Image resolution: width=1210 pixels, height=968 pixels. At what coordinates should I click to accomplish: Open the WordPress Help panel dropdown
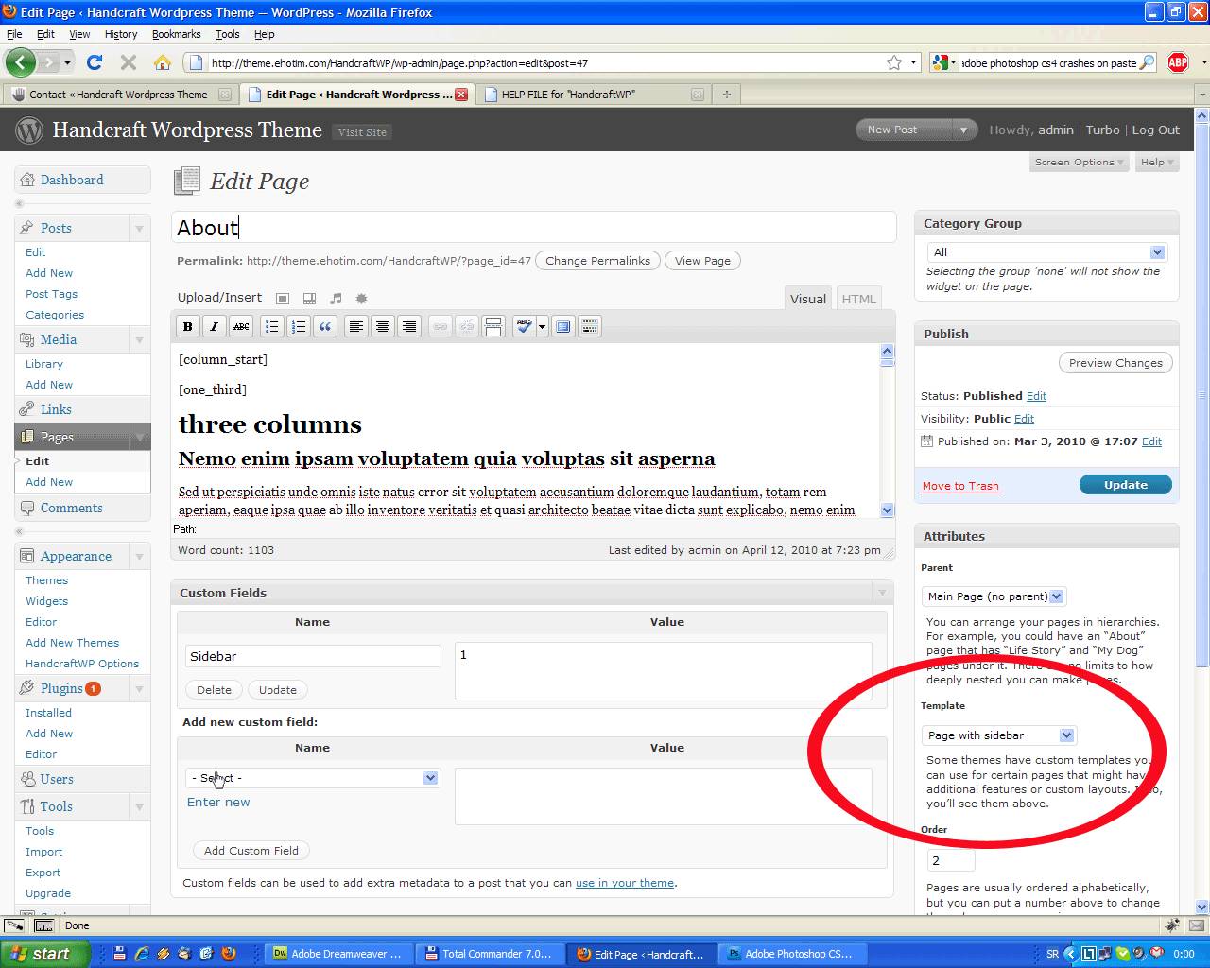(x=1157, y=162)
